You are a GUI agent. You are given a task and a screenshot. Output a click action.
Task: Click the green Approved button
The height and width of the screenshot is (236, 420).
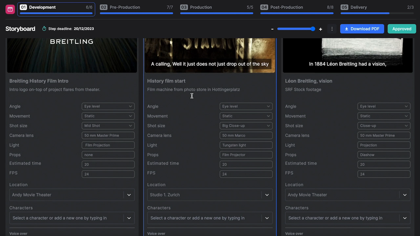point(402,29)
